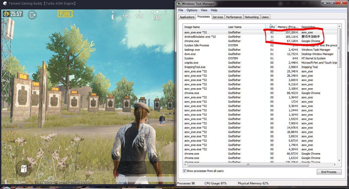This screenshot has width=349, height=189.
Task: Select aow_exe.exe process using 14,976 K
Action: (260, 128)
